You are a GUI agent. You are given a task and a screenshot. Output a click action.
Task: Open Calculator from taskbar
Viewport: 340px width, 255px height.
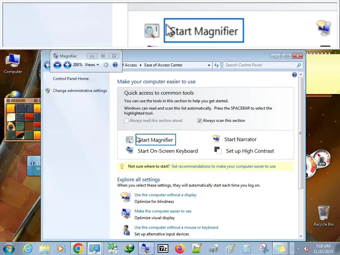tap(247, 248)
